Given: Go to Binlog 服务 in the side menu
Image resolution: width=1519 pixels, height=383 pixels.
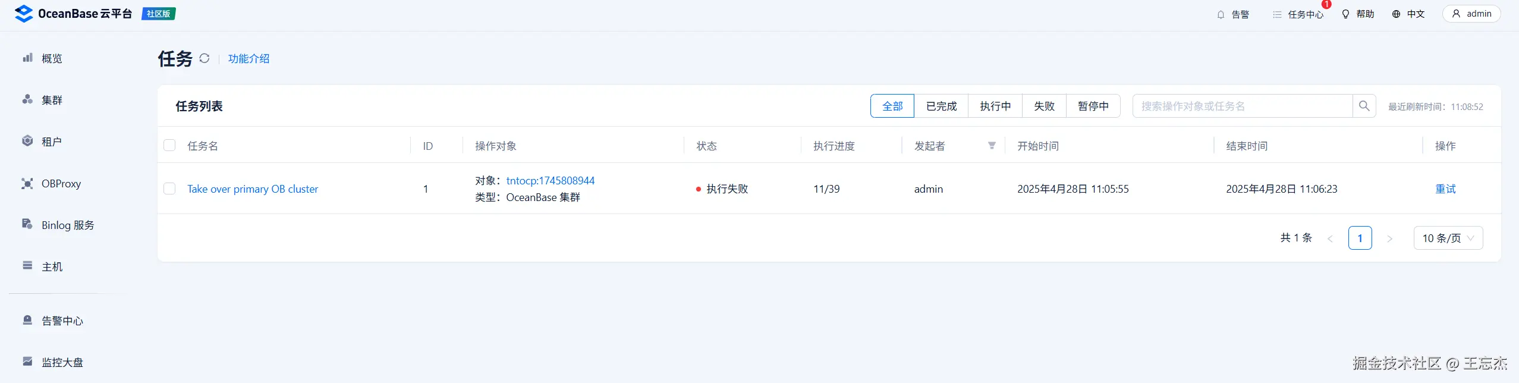Looking at the screenshot, I should click(68, 225).
